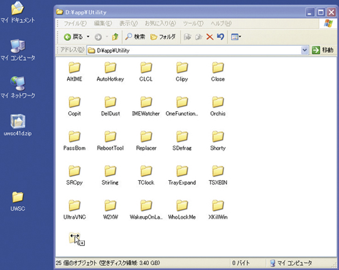Viewport: 339px width, 270px height.
Task: Open the Tools (ツール) menu
Action: click(x=193, y=23)
